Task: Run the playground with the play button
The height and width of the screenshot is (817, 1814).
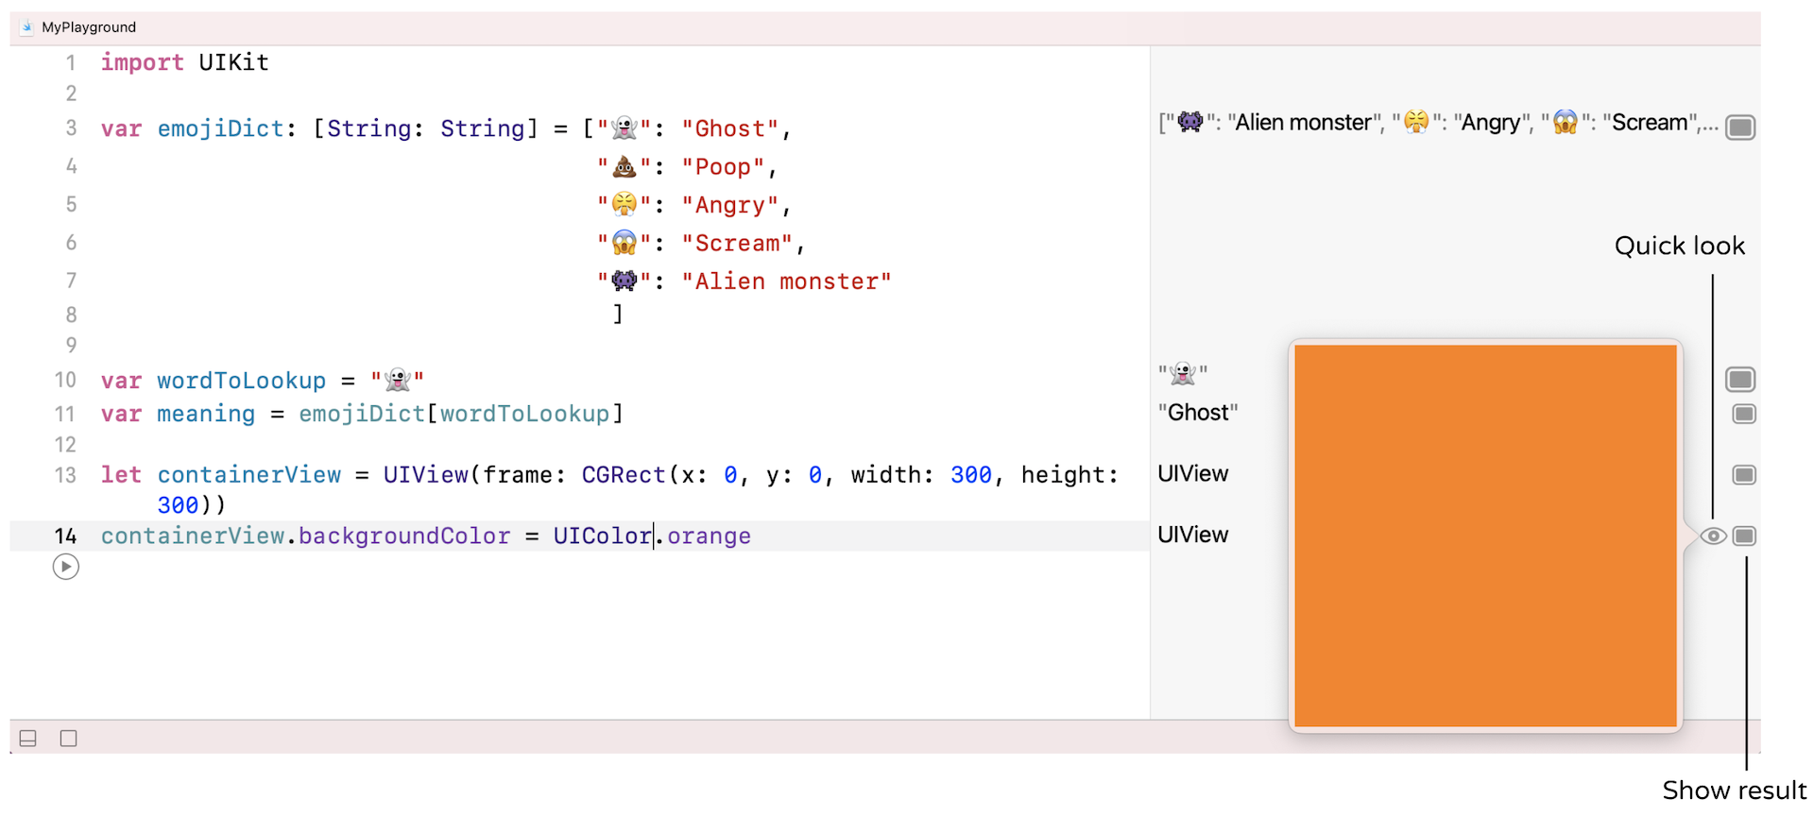Action: click(65, 567)
